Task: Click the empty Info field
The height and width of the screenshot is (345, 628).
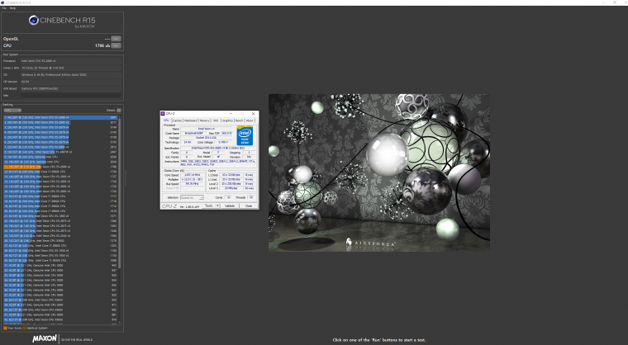Action: [70, 95]
